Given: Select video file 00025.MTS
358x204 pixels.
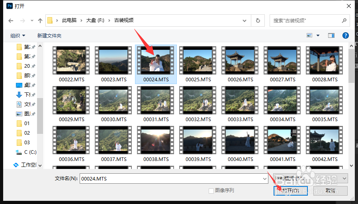Looking at the screenshot, I should [198, 65].
